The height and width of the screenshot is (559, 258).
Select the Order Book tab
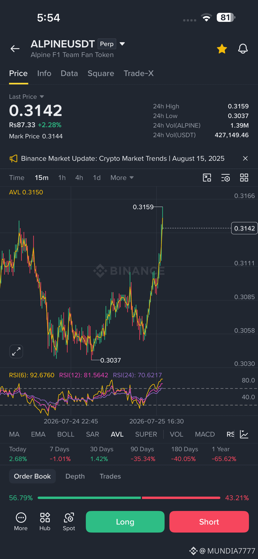coord(32,476)
